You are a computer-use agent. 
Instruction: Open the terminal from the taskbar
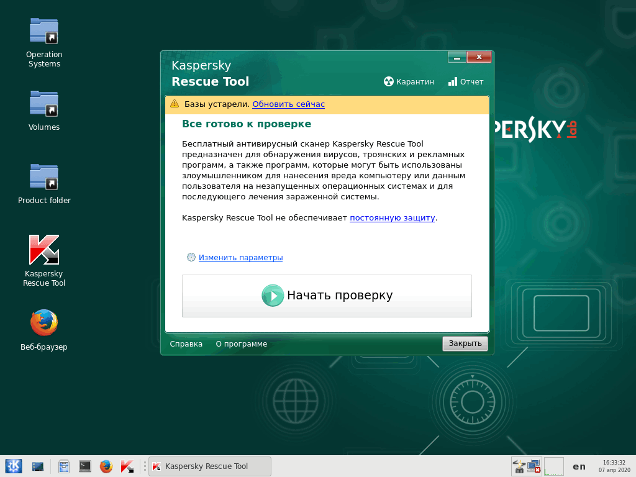(x=84, y=466)
